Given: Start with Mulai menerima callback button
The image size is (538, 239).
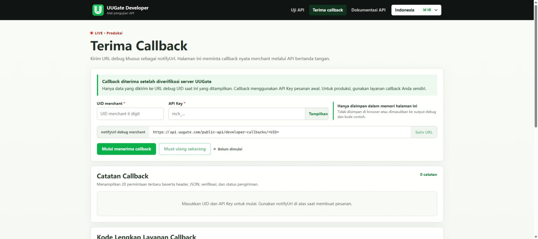Looking at the screenshot, I should pyautogui.click(x=126, y=149).
